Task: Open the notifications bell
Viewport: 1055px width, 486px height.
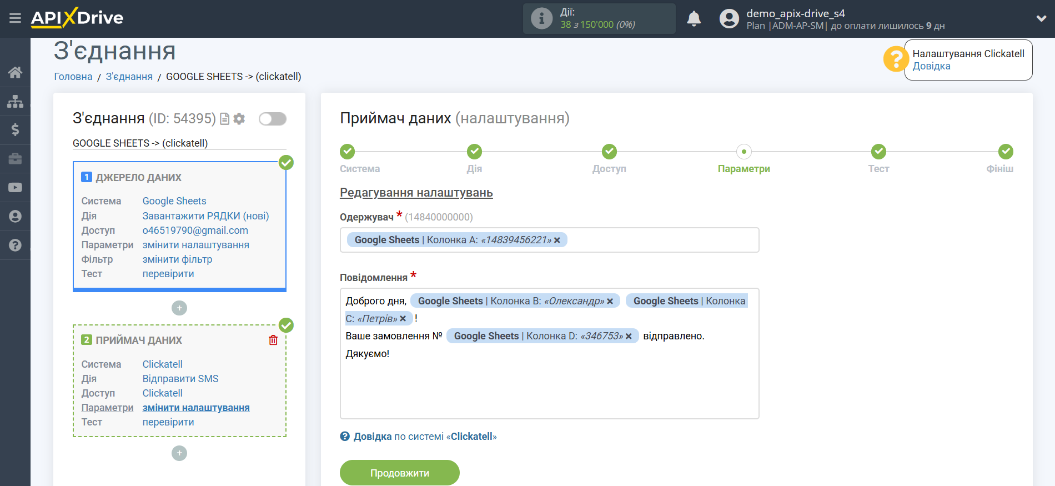Action: (694, 19)
